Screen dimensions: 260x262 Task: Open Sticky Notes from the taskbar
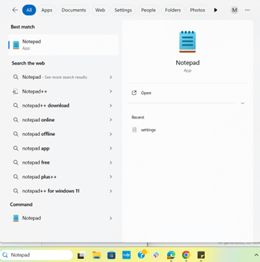click(x=201, y=255)
